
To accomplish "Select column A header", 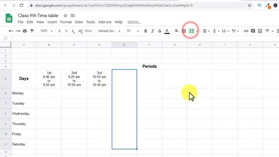I will click(x=24, y=45).
